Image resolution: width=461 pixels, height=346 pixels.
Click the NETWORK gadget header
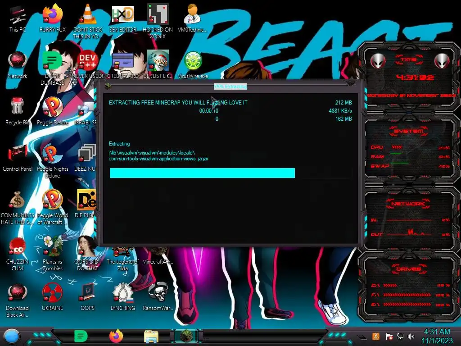click(408, 204)
